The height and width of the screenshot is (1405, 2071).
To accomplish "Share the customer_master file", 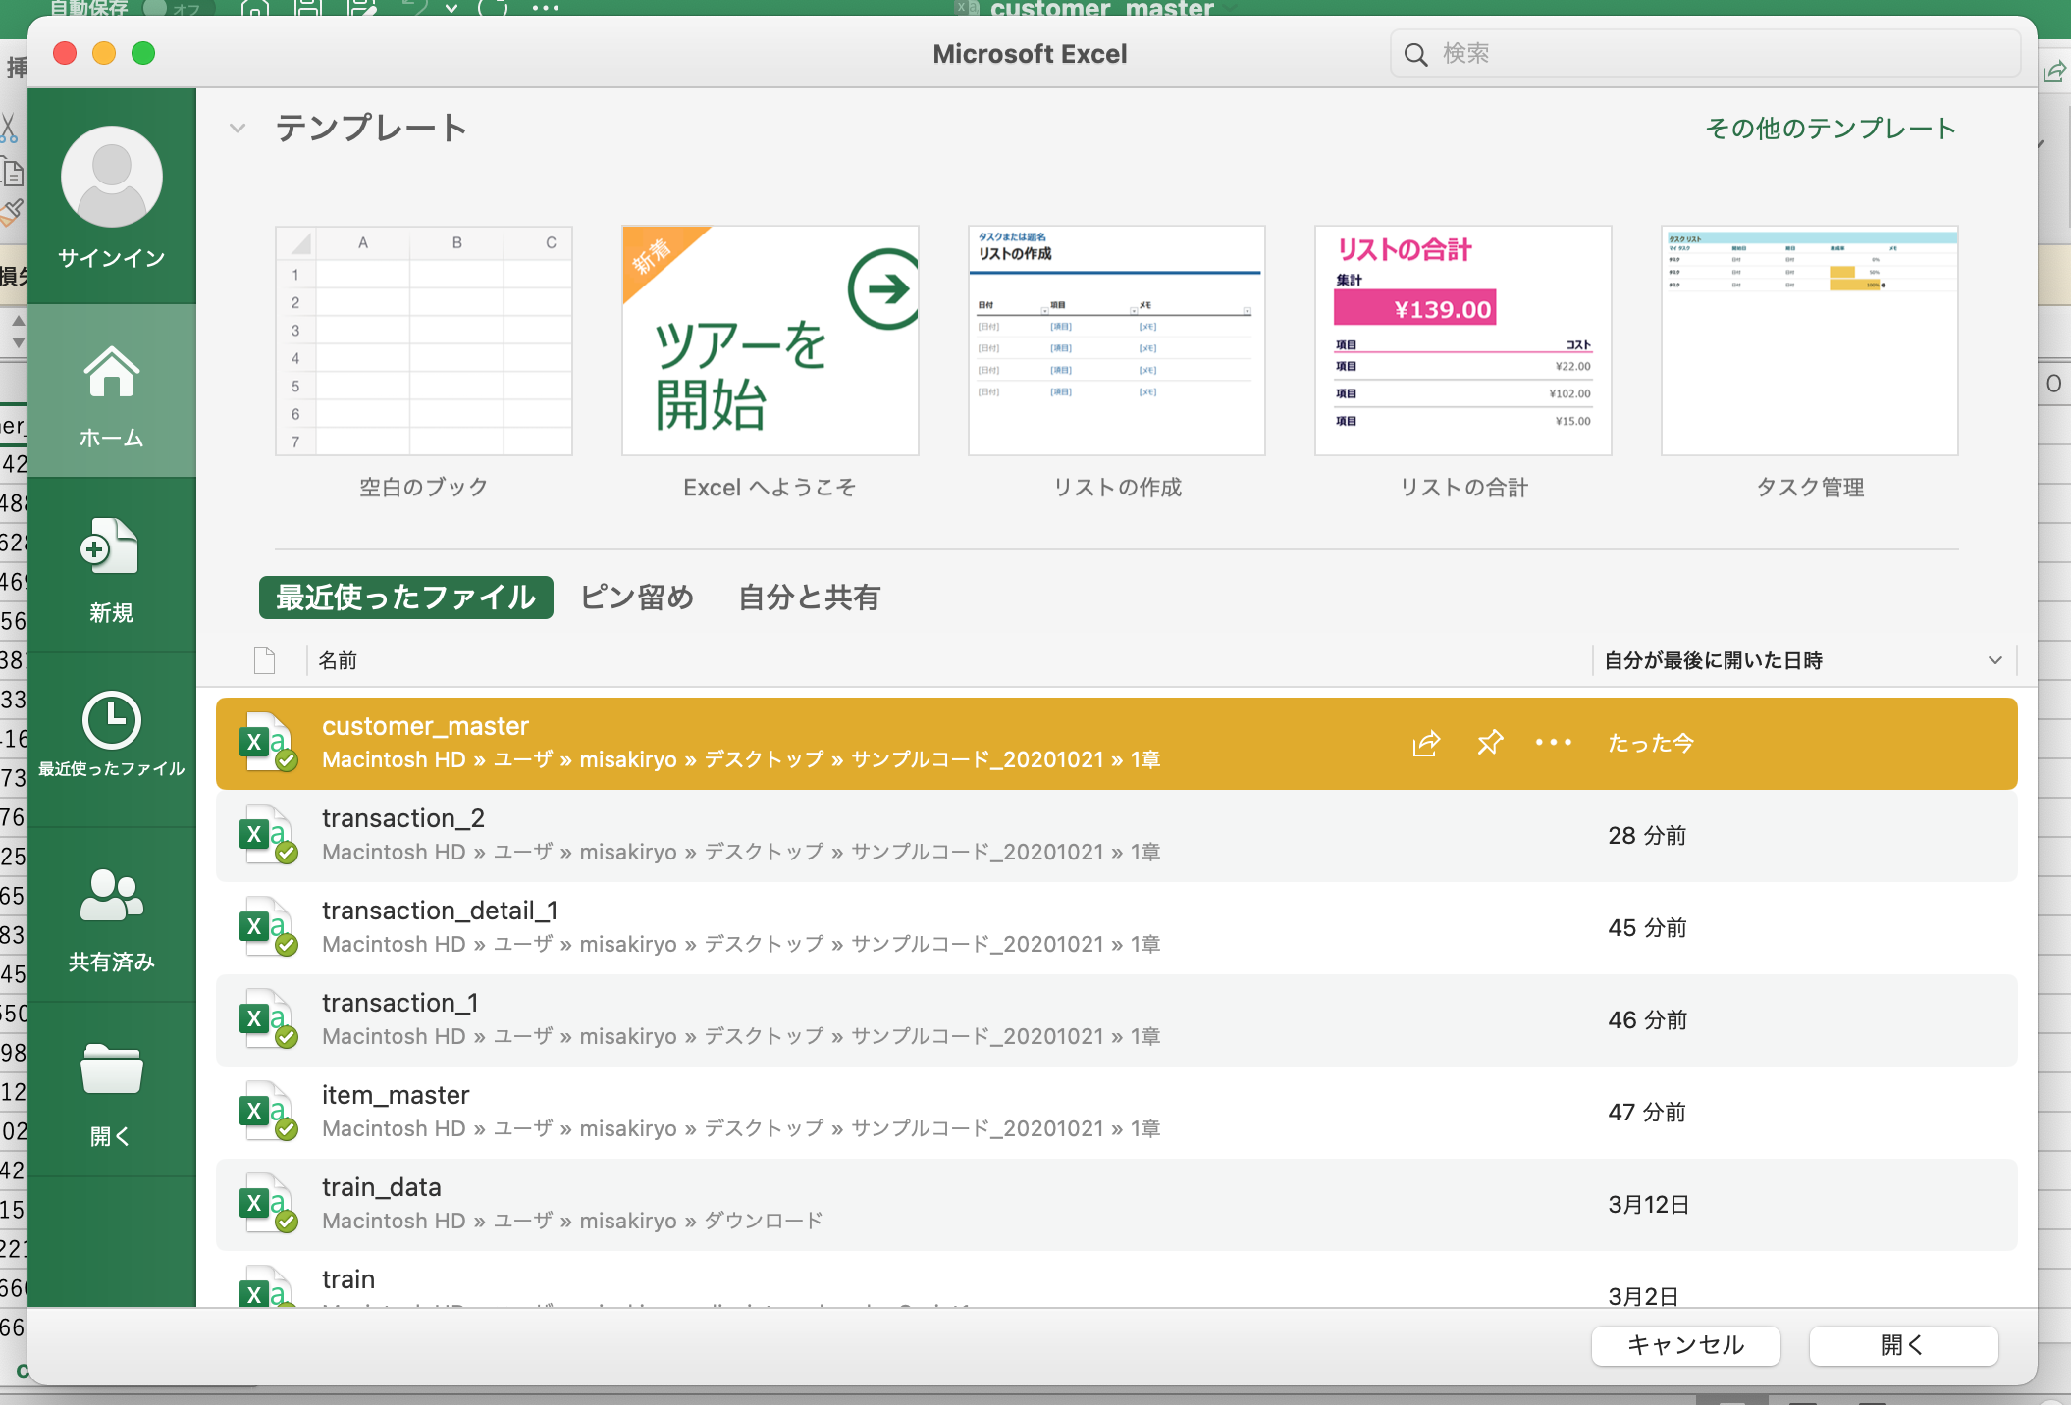I will [x=1424, y=743].
